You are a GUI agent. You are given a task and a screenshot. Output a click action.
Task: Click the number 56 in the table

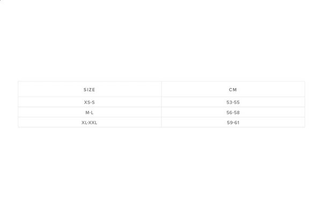(x=230, y=113)
